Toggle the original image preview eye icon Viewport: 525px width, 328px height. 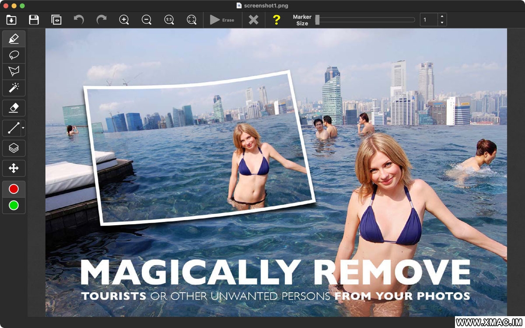pyautogui.click(x=56, y=20)
